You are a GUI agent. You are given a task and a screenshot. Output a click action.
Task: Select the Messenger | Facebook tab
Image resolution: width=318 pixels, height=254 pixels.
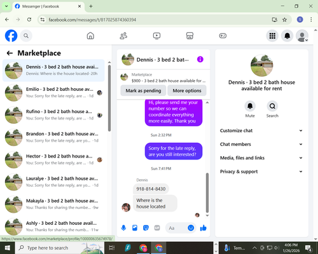48,6
